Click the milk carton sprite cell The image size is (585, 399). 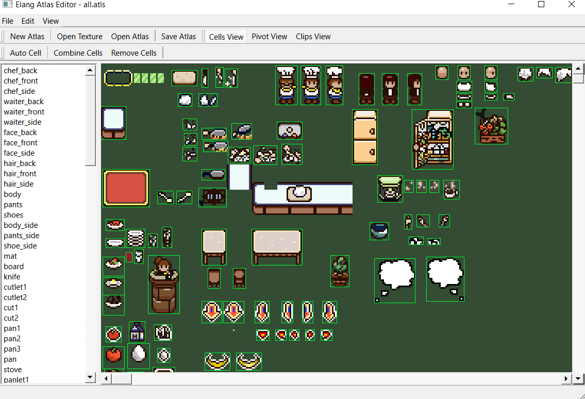[x=137, y=332]
